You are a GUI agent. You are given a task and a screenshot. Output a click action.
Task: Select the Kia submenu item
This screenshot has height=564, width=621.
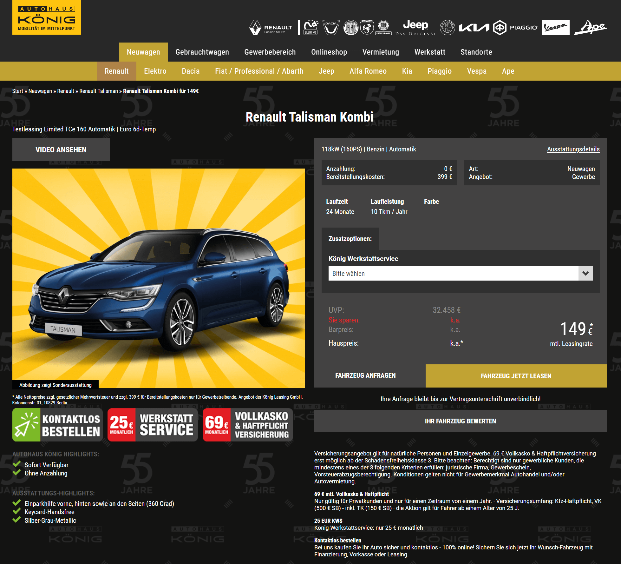[407, 71]
